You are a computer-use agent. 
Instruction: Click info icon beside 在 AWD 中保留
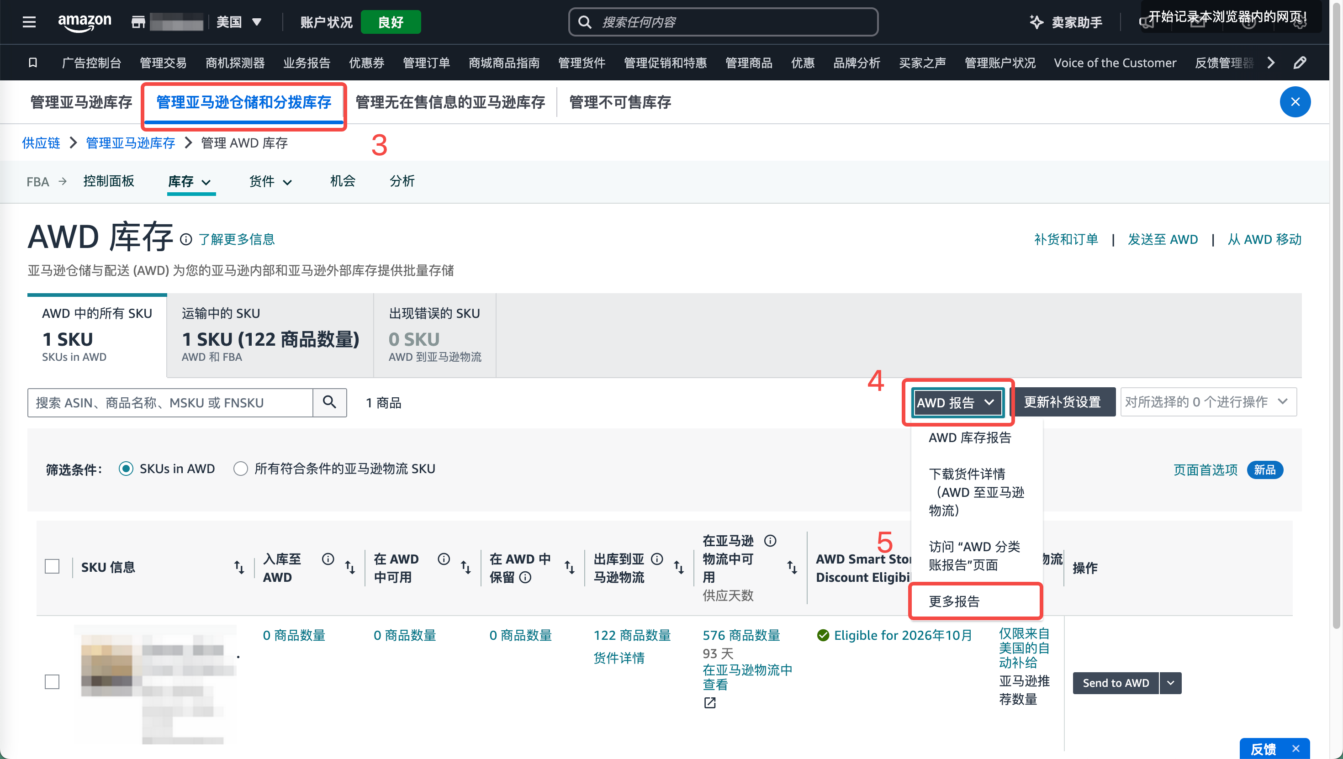[x=525, y=577]
